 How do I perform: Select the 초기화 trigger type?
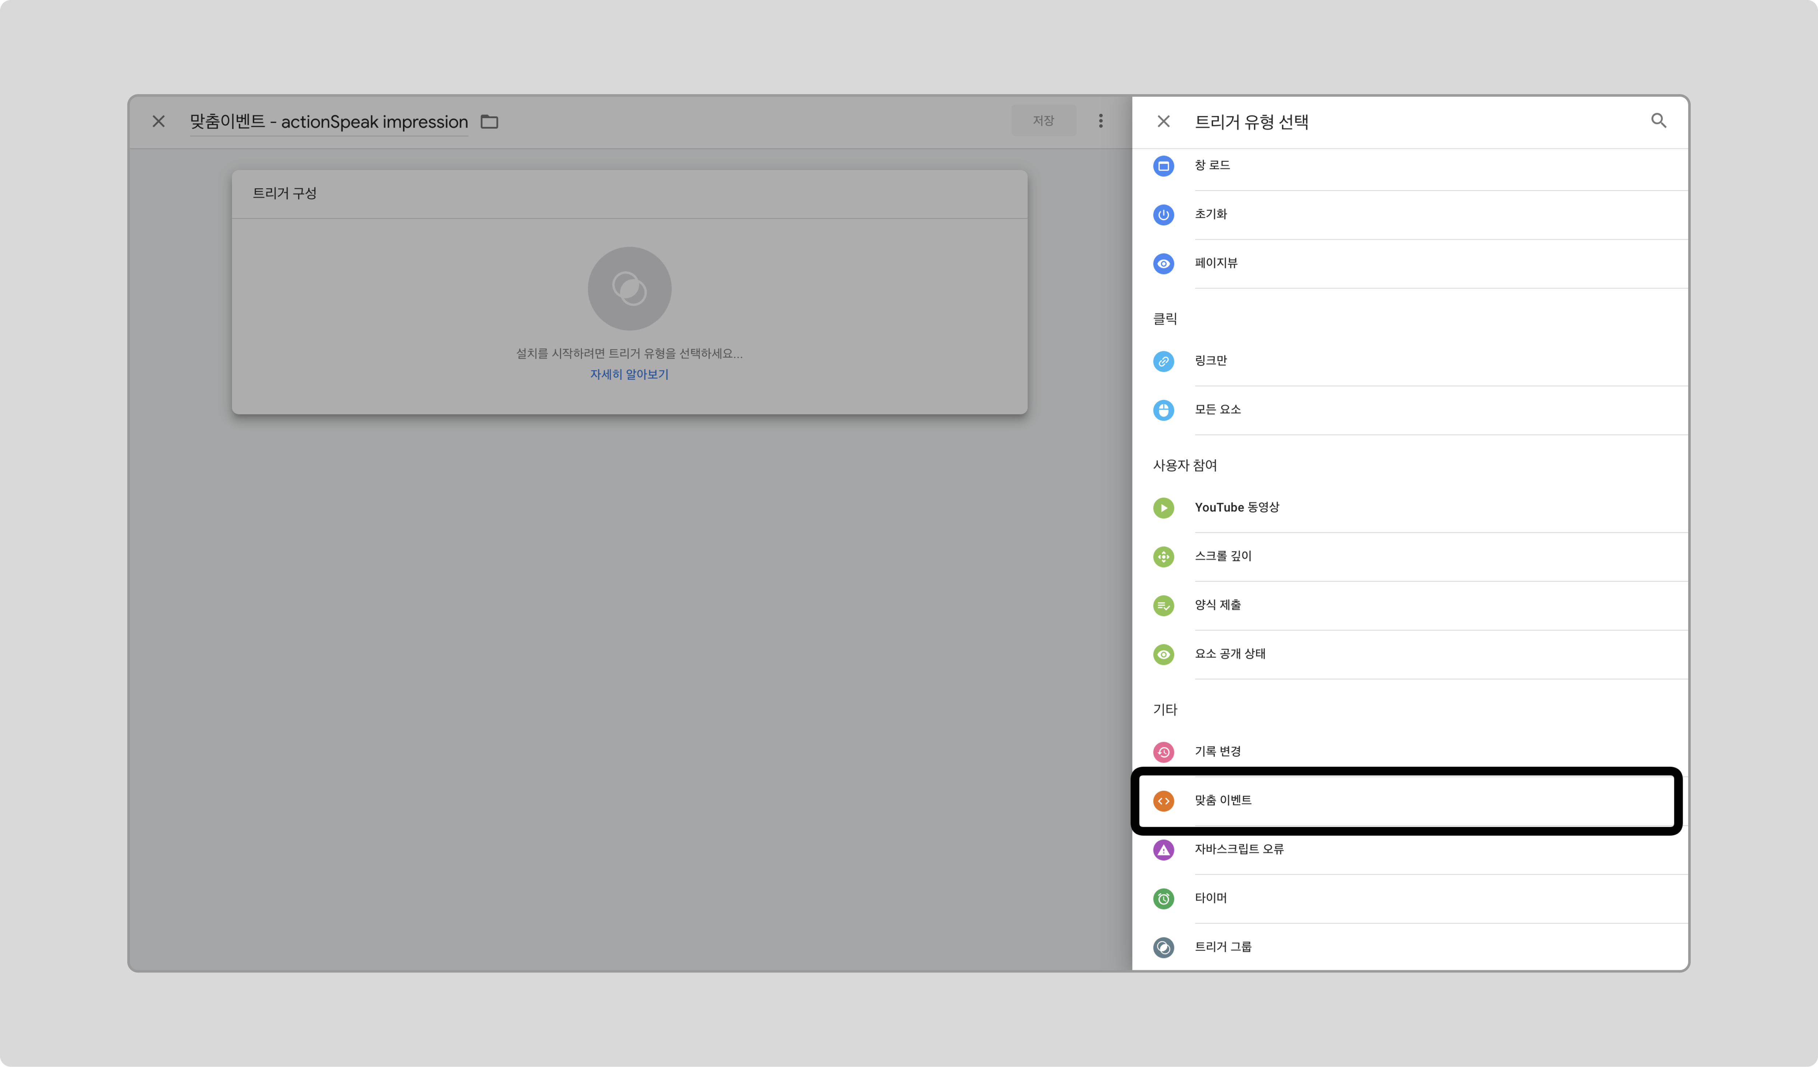(1410, 215)
